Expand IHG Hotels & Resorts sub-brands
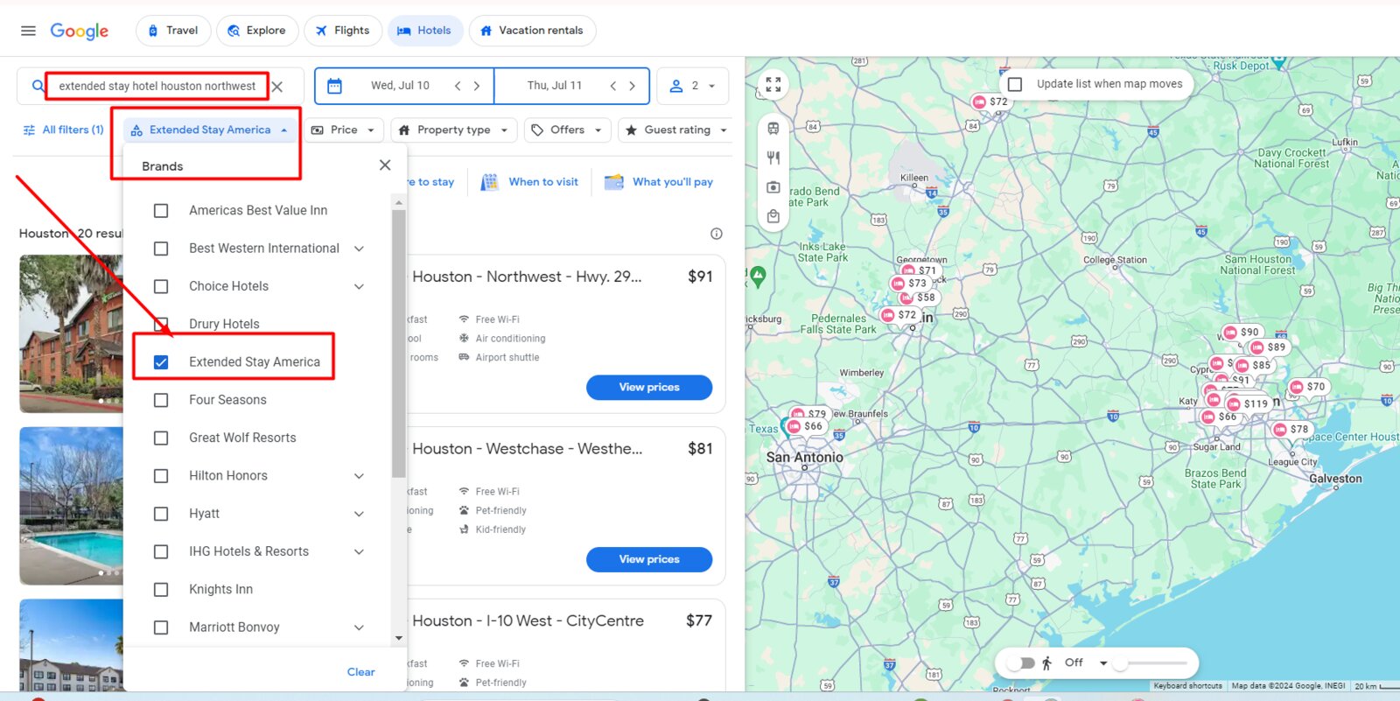Screen dimensions: 1400x701 pyautogui.click(x=359, y=551)
